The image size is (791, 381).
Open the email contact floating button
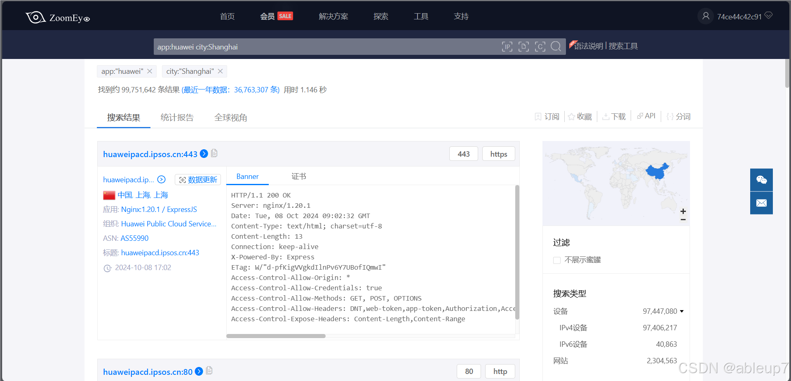pyautogui.click(x=761, y=203)
